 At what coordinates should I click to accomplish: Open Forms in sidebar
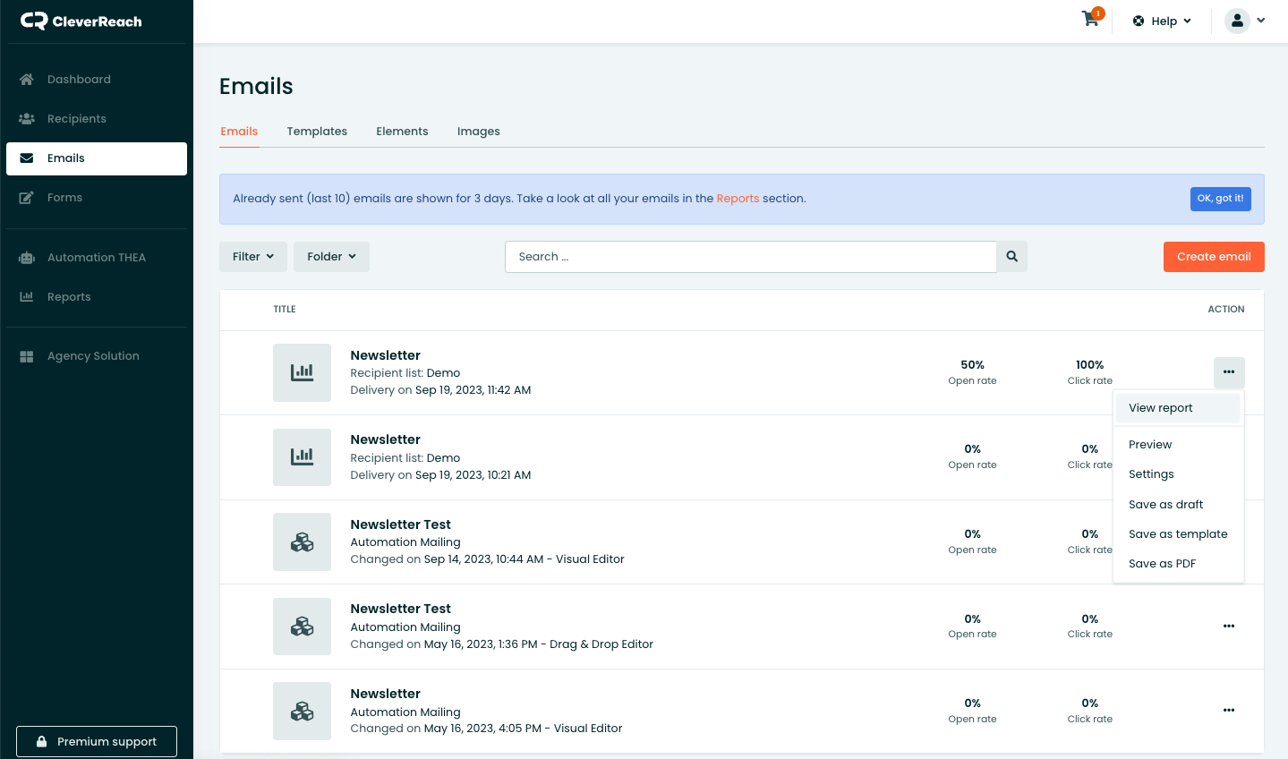click(97, 198)
